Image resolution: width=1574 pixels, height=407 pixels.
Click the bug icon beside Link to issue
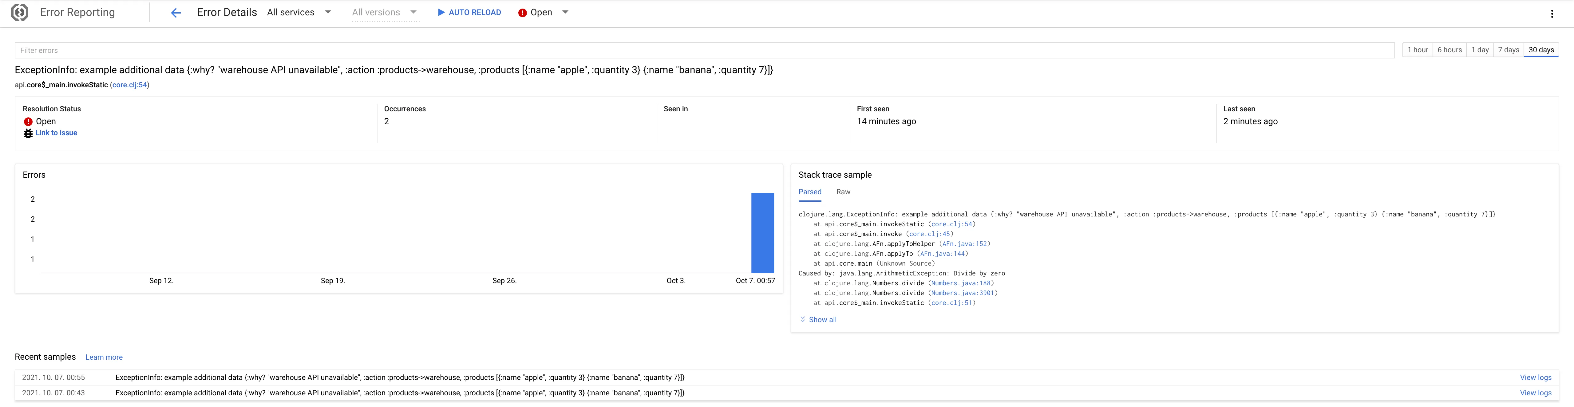click(28, 133)
